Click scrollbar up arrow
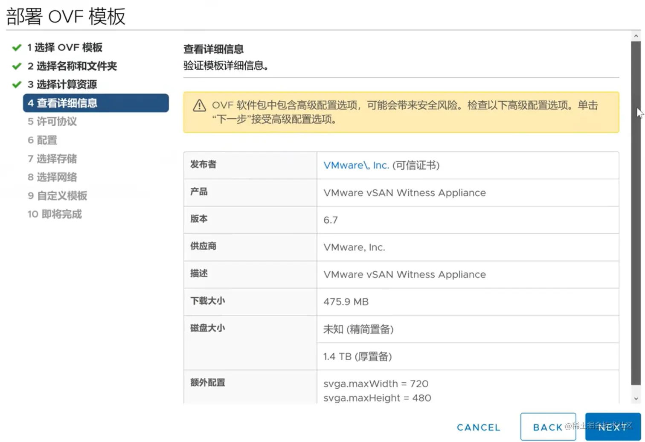 [636, 36]
